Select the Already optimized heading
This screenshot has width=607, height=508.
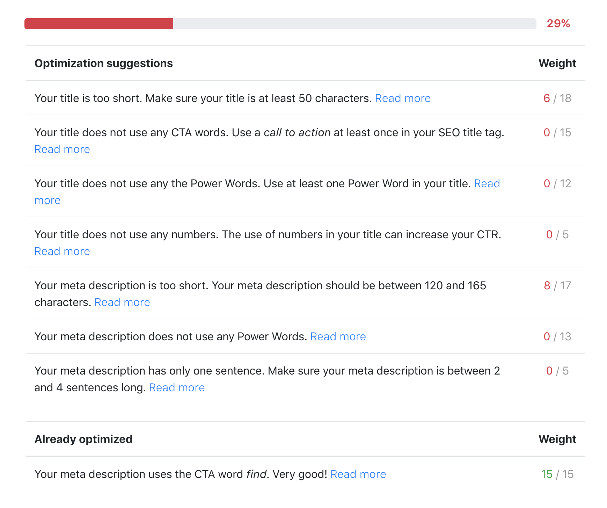pyautogui.click(x=83, y=439)
